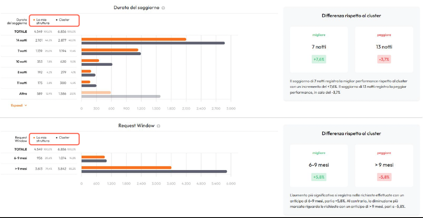Click the gray cluster bar for 6-9 mesi
Screen dimensions: 423x218
click(94, 161)
